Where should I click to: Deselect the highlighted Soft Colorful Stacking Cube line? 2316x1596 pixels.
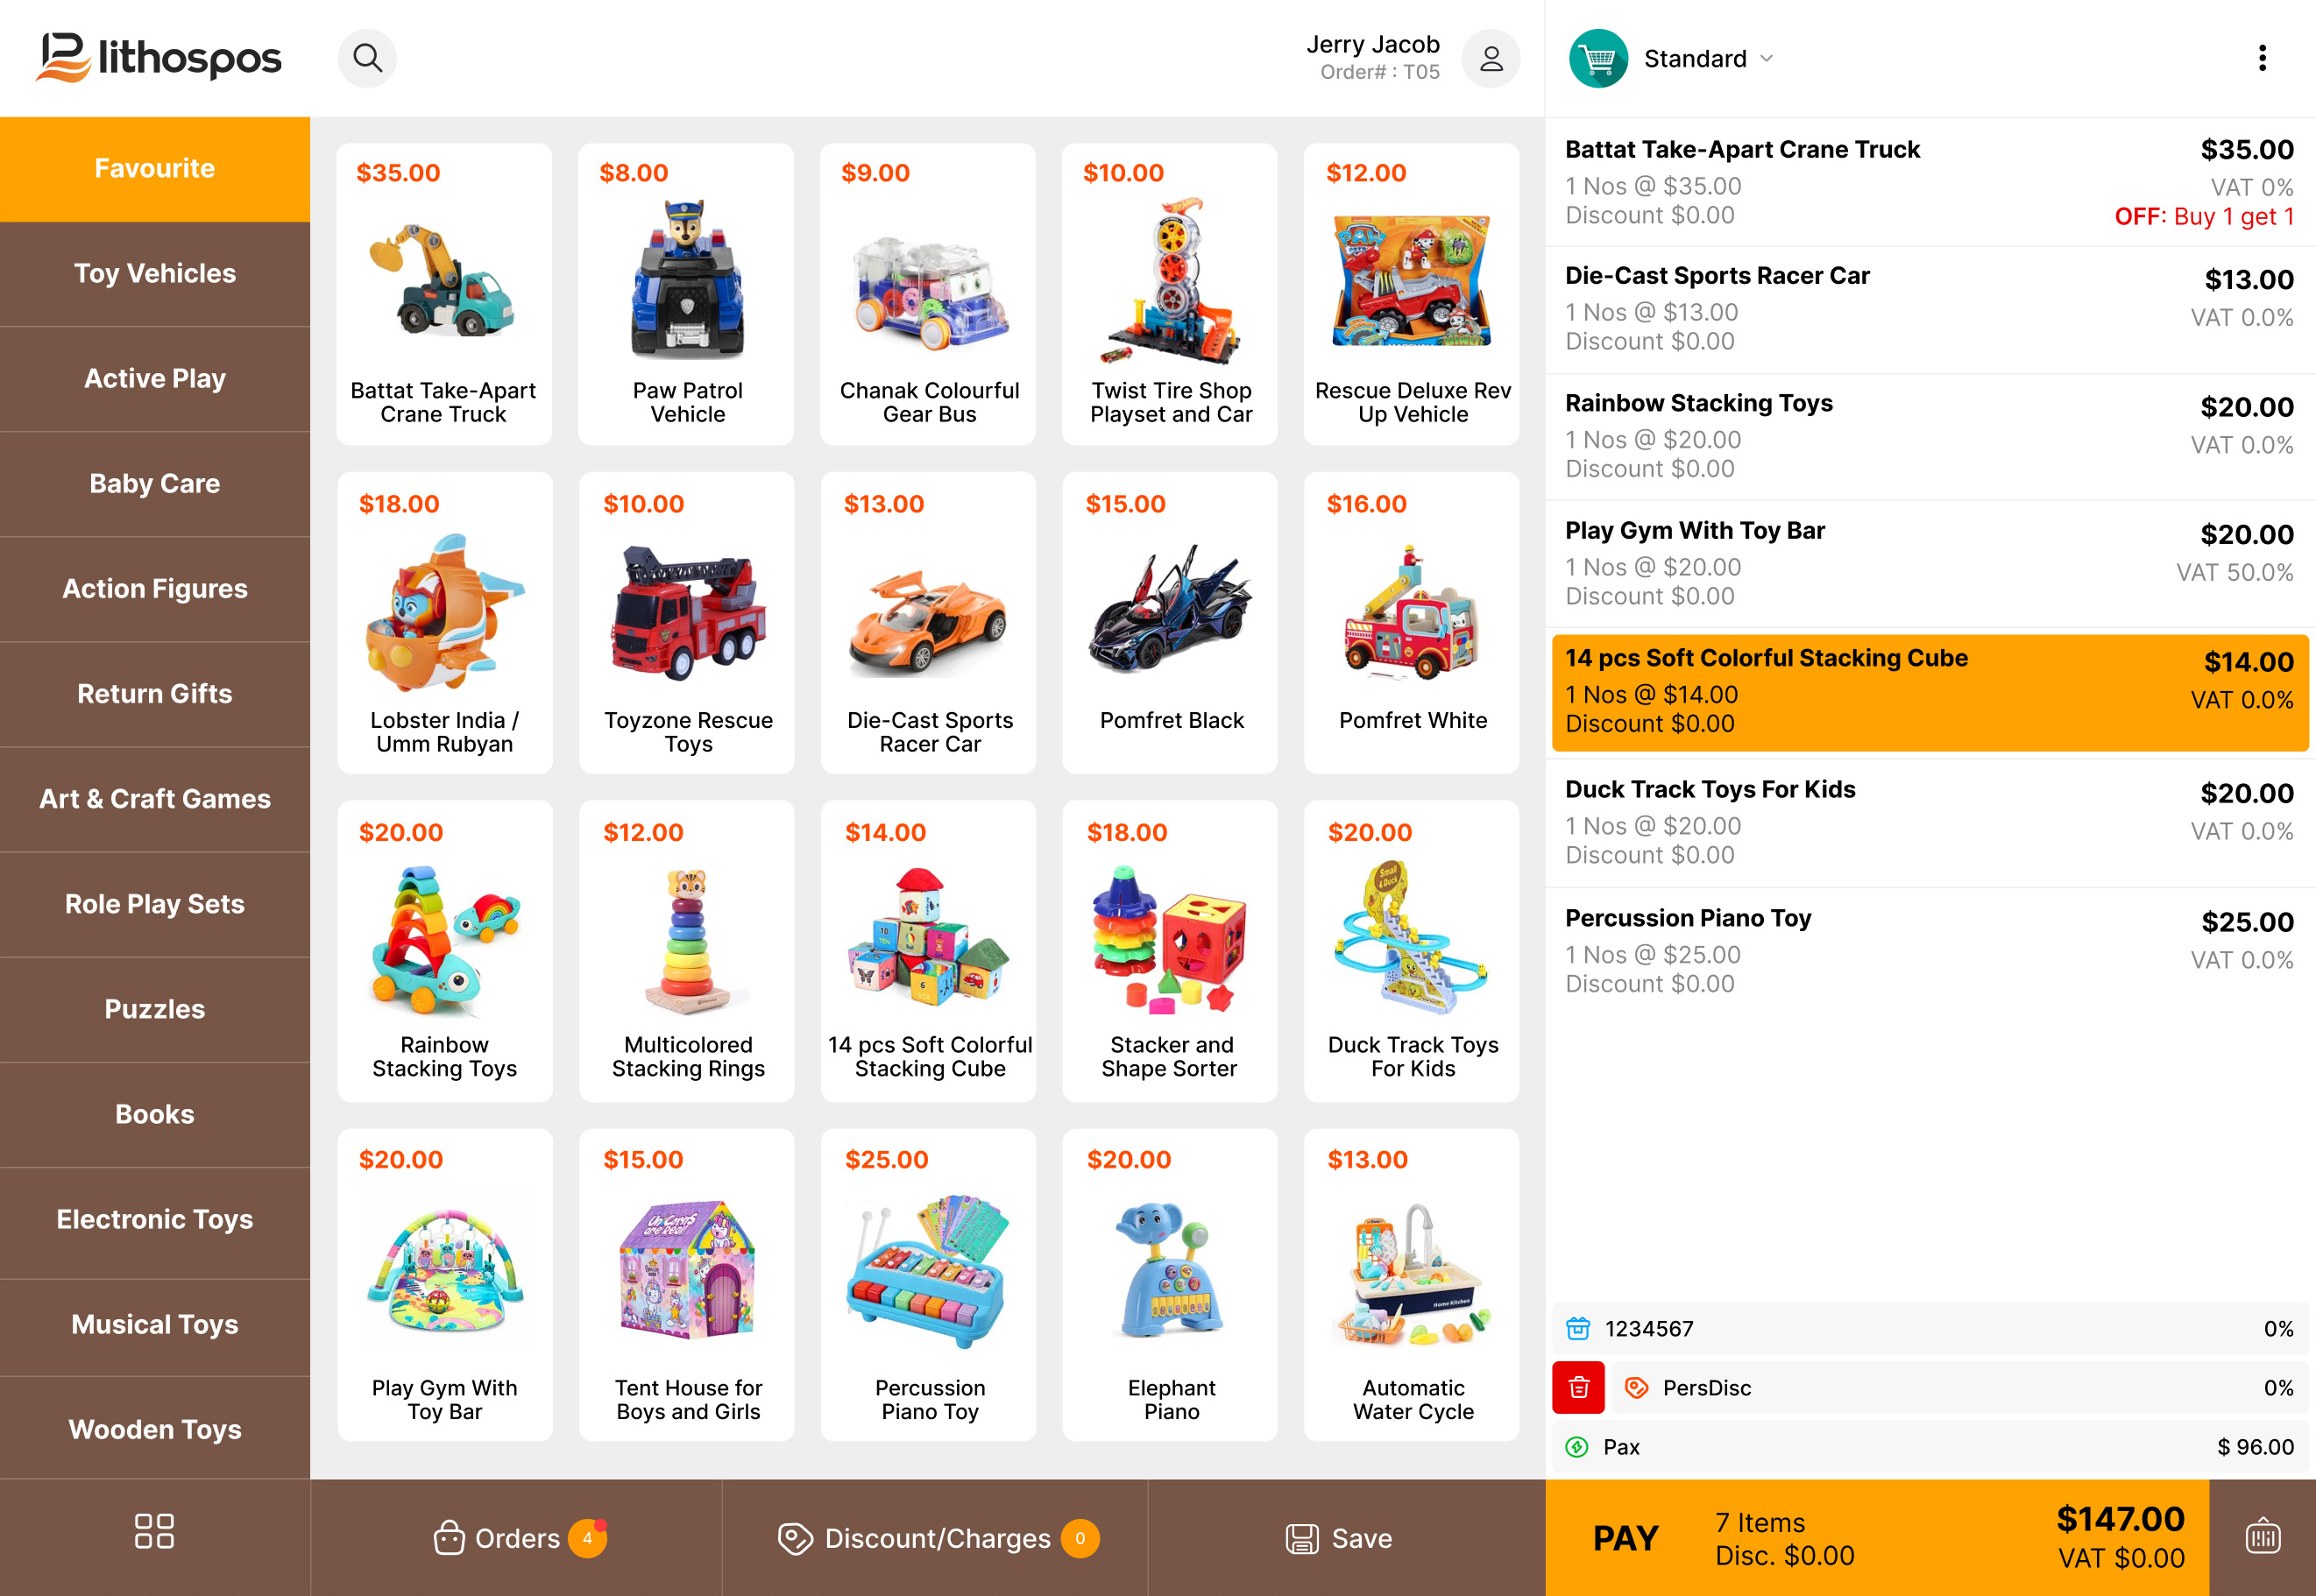[x=1930, y=693]
